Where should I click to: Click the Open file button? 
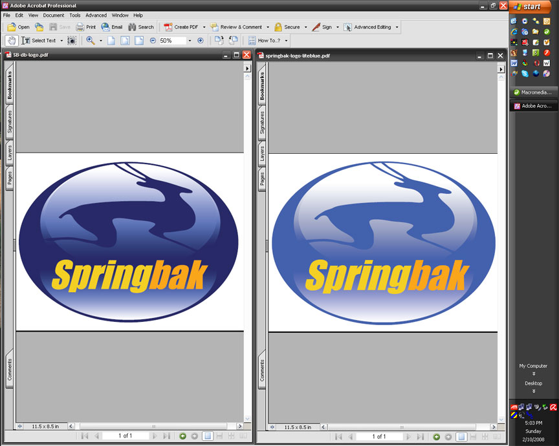(18, 27)
